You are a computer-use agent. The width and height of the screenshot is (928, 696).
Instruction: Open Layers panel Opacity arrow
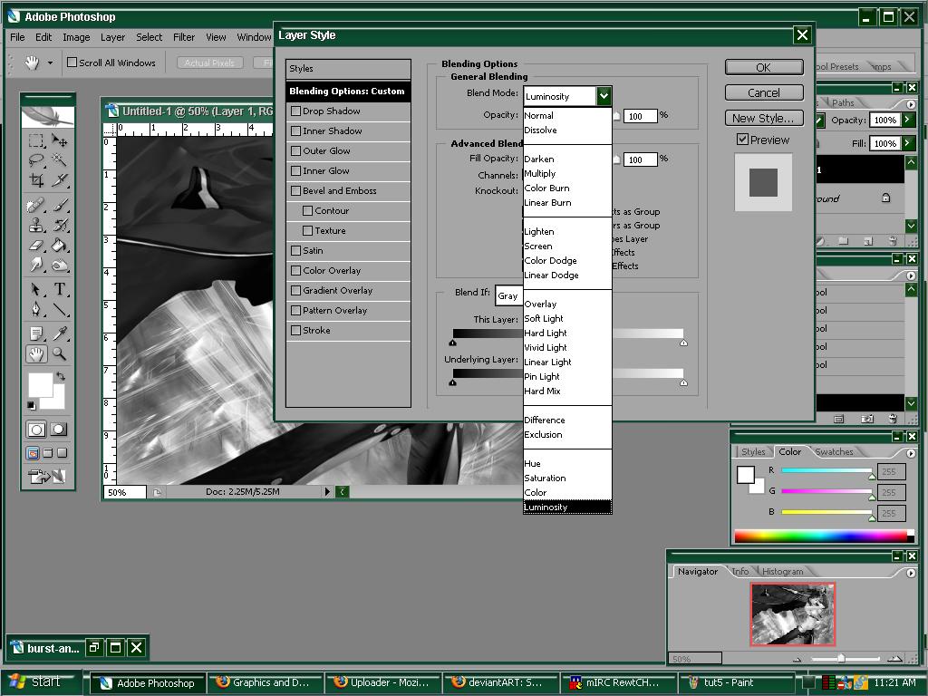point(907,120)
